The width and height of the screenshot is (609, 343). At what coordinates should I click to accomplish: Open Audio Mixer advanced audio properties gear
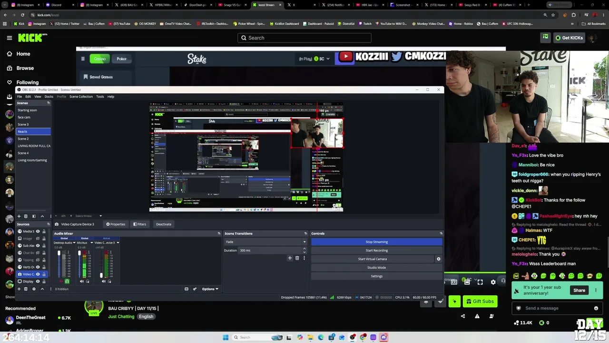coord(195,289)
